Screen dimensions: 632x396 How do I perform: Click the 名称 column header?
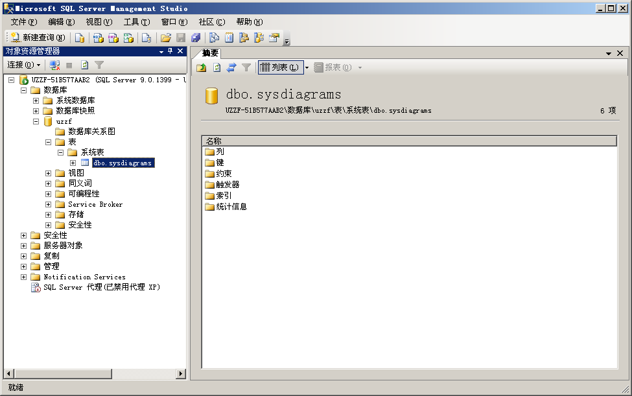(410, 141)
